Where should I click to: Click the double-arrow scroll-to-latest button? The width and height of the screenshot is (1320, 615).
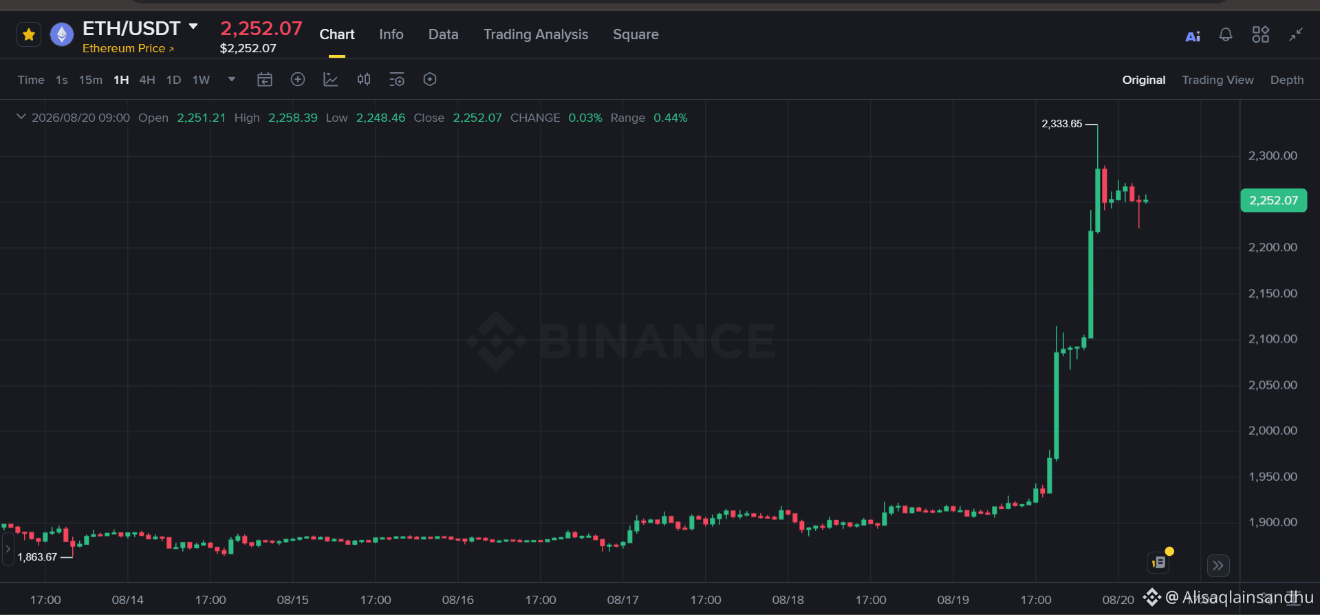click(1218, 565)
